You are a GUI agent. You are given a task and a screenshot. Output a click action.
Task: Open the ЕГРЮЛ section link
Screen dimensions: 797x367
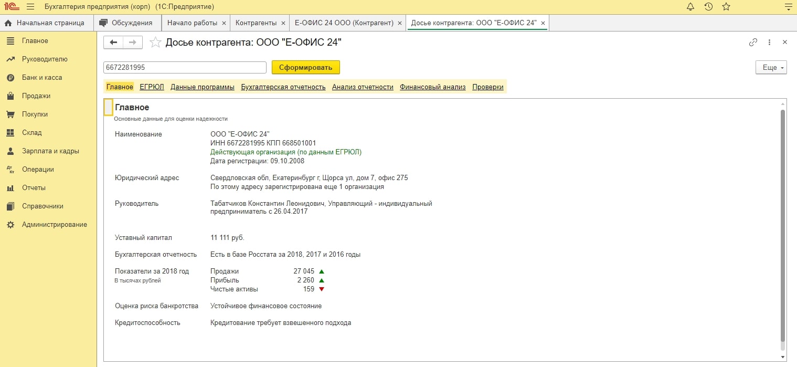pyautogui.click(x=152, y=87)
